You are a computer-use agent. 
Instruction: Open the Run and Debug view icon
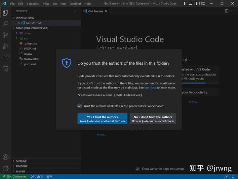[6, 46]
